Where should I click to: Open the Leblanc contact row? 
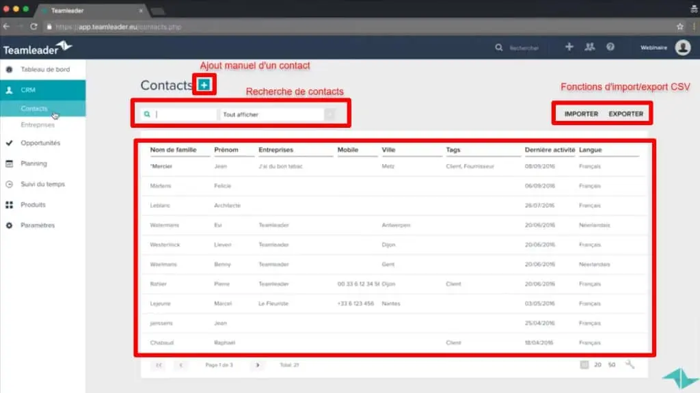click(394, 206)
